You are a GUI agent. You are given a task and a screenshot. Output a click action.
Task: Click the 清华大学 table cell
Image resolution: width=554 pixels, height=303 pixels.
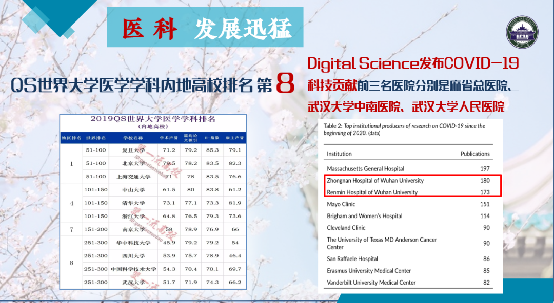pos(133,203)
